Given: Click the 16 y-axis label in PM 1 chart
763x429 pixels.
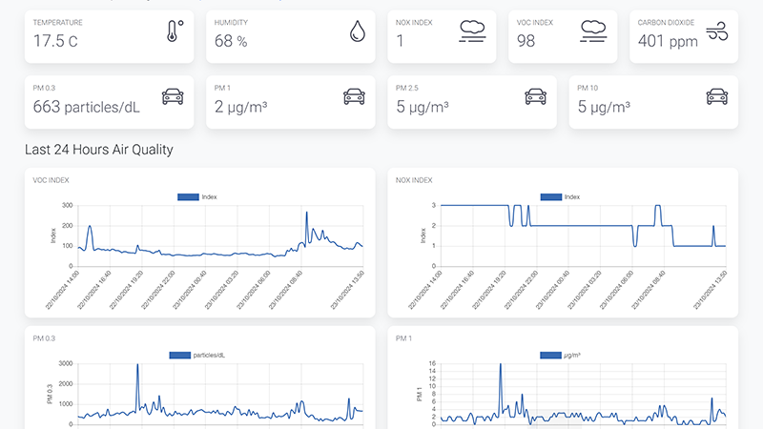Looking at the screenshot, I should coord(432,363).
